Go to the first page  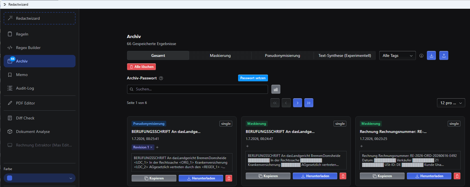[275, 103]
